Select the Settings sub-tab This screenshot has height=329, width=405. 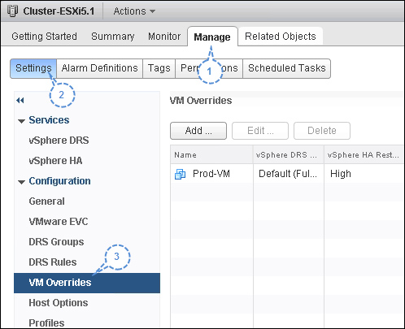coord(33,68)
